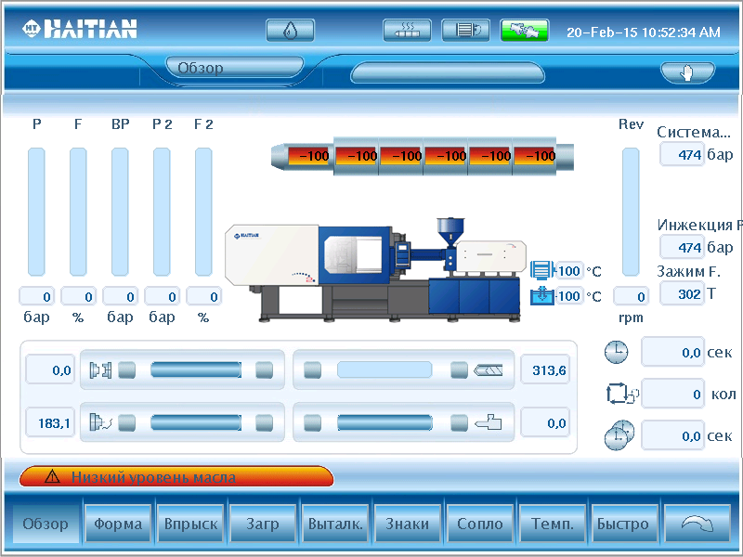The width and height of the screenshot is (743, 557).
Task: Open the Форма tab
Action: tap(118, 524)
